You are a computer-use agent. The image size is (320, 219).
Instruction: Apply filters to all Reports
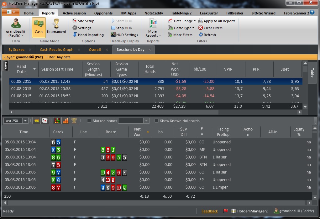tap(217, 21)
